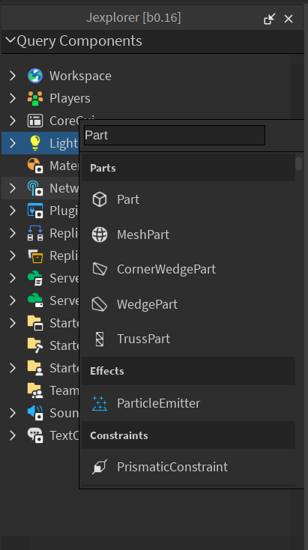Add a PrismaticConstraint object

(x=188, y=467)
